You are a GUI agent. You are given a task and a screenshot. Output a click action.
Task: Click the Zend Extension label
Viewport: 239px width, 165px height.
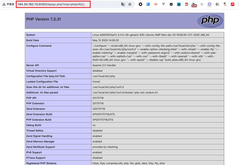coord(36,109)
